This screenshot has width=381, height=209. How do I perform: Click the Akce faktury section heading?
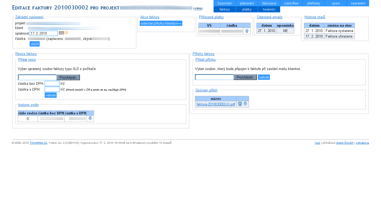point(150,17)
